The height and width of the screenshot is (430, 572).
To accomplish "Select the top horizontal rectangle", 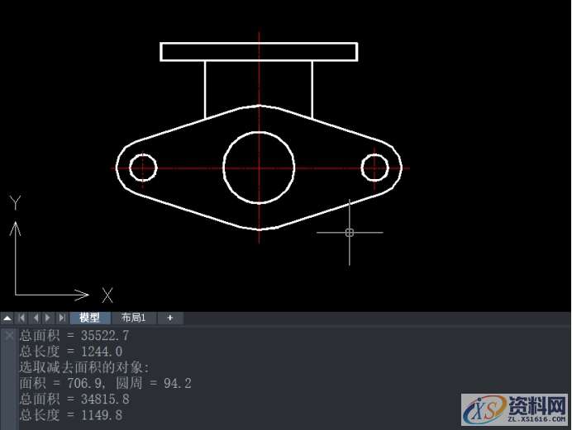I will pyautogui.click(x=259, y=44).
